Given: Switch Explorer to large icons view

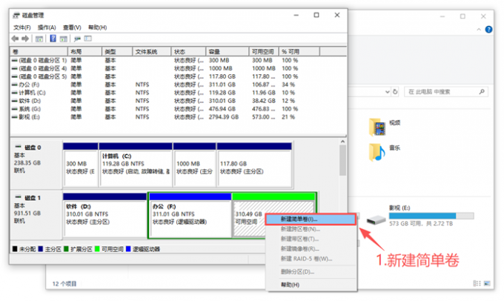Looking at the screenshot, I should click(487, 283).
